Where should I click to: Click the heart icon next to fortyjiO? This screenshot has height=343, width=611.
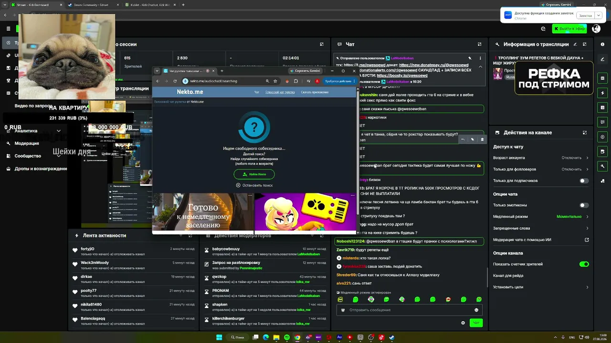(x=75, y=251)
